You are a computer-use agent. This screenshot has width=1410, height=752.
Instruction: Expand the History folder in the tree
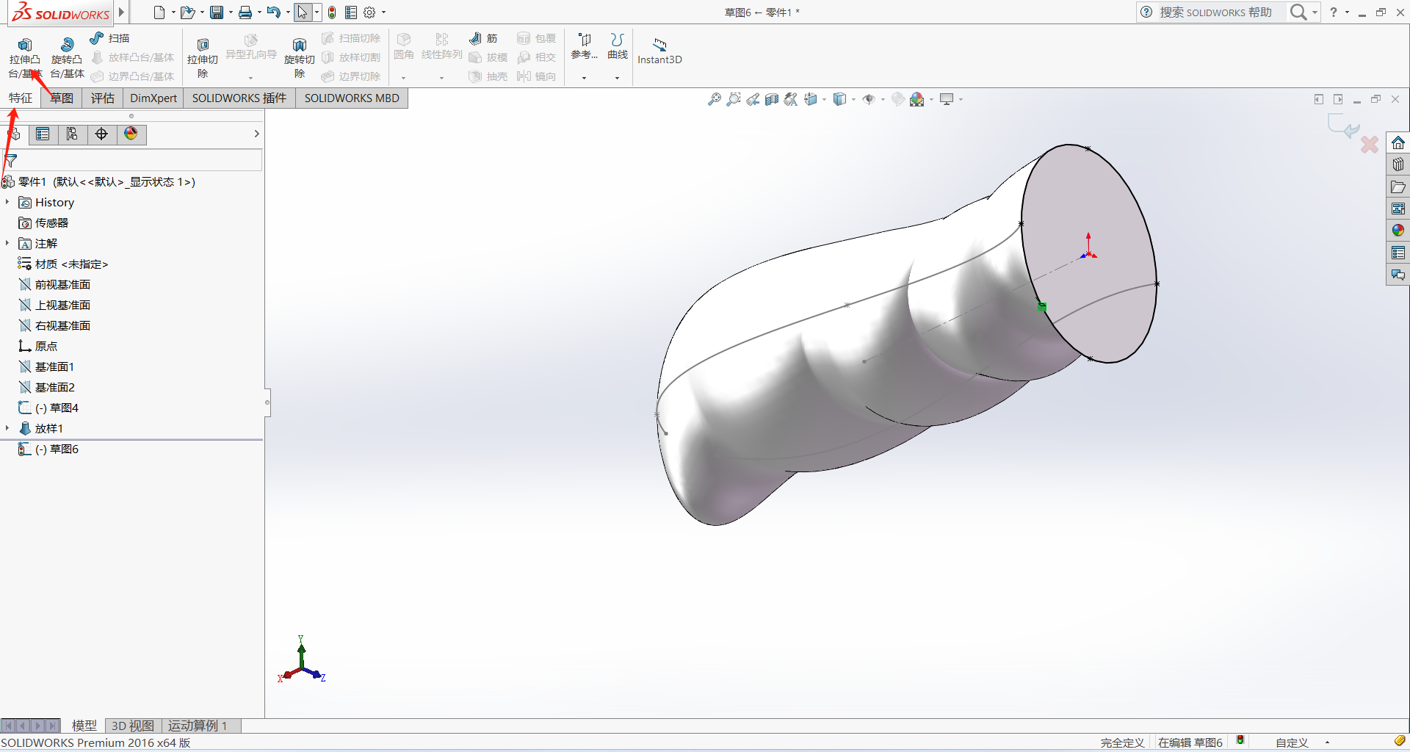click(x=7, y=202)
